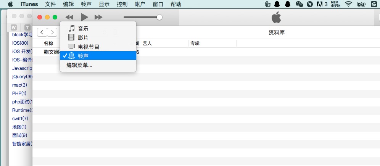Screen dimensions: 380x166
Task: Click the rewind (previous track) button
Action: tap(69, 17)
